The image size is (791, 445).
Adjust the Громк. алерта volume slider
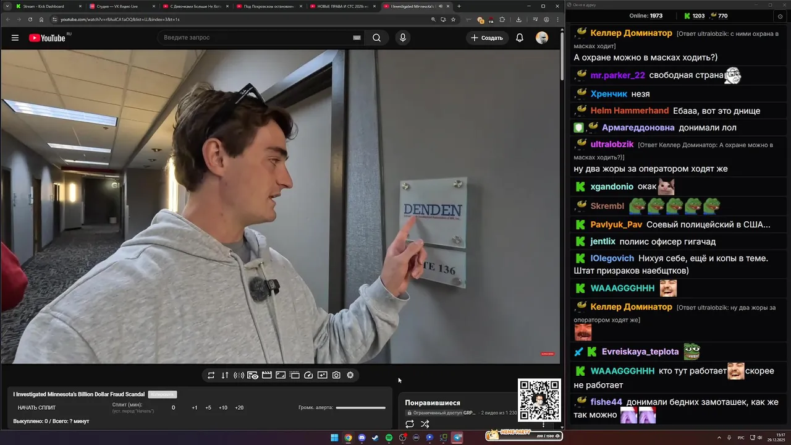[x=360, y=407]
